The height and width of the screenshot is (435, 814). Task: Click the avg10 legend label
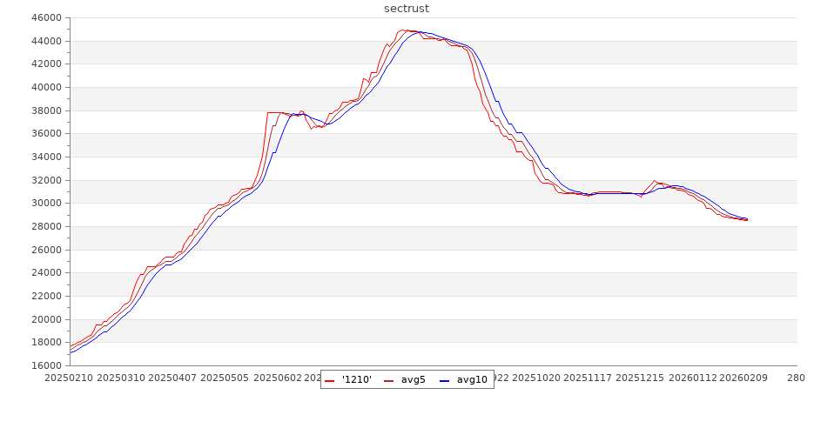pyautogui.click(x=472, y=379)
